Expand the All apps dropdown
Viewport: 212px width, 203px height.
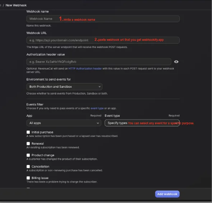pyautogui.click(x=64, y=123)
